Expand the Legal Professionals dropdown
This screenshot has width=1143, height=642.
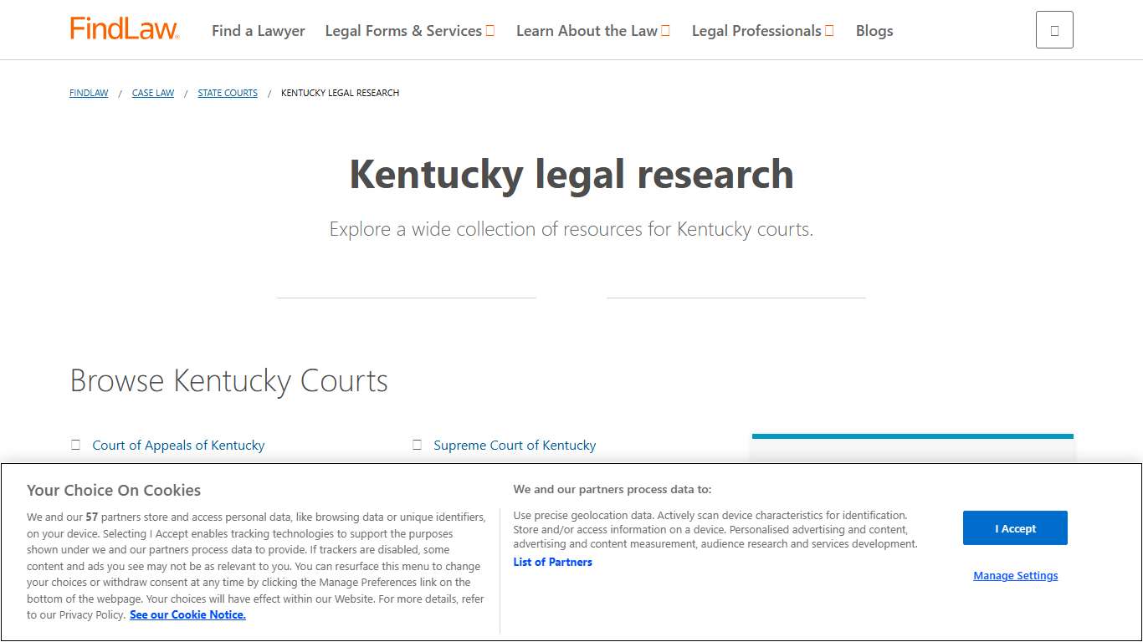[762, 30]
